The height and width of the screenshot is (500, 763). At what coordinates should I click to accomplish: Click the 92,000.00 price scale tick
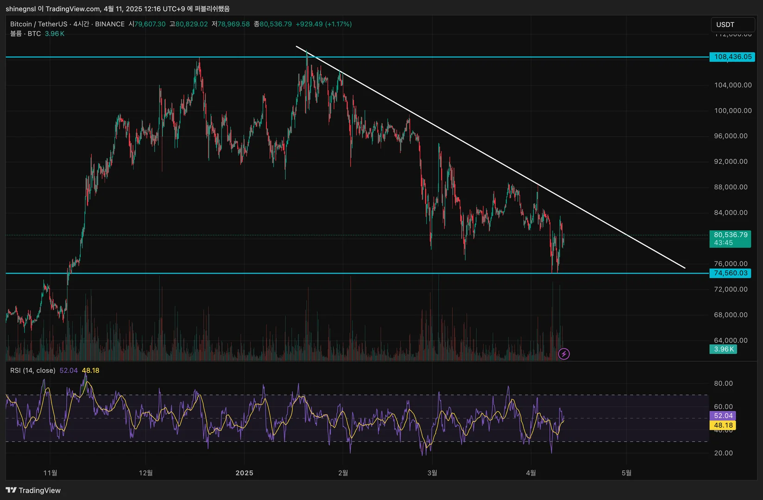[x=731, y=162]
